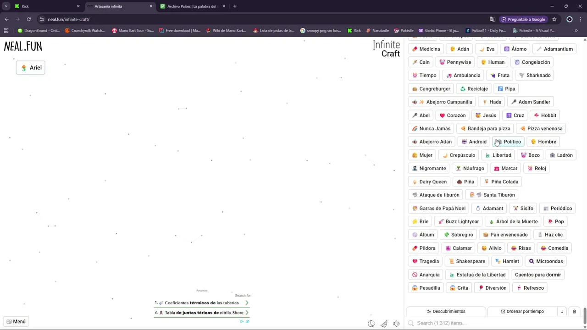
Task: Reverse sort order with the down arrow
Action: coord(562,311)
